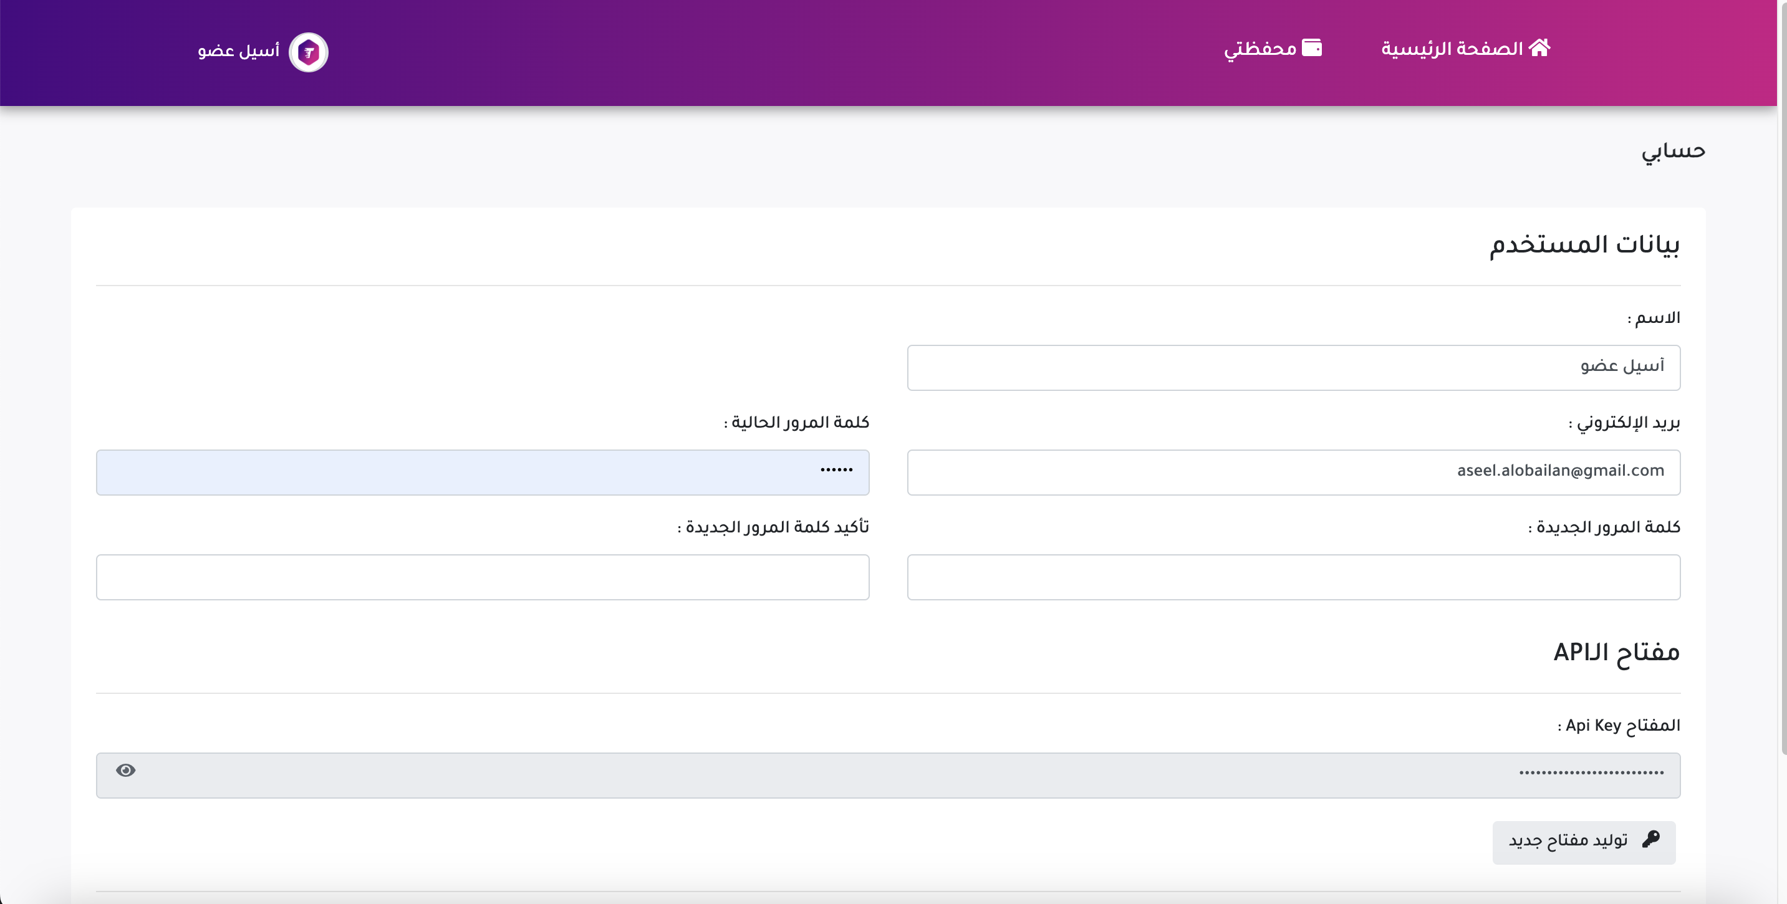Click the حسابي page title
The image size is (1787, 904).
1672,151
